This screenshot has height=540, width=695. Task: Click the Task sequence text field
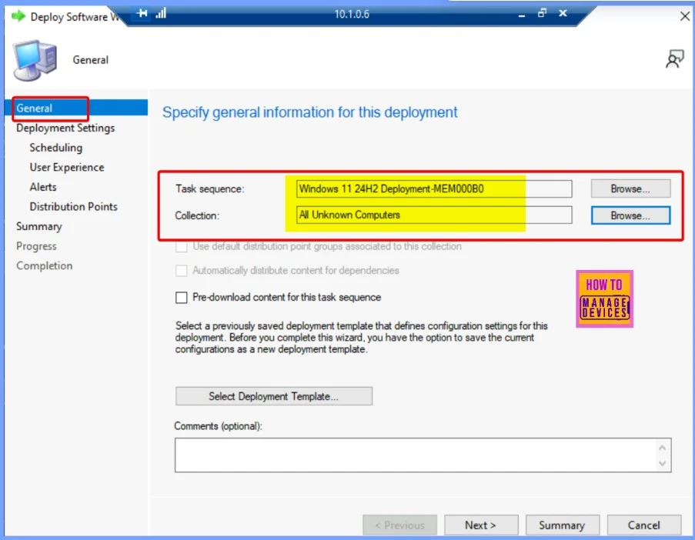pos(434,188)
